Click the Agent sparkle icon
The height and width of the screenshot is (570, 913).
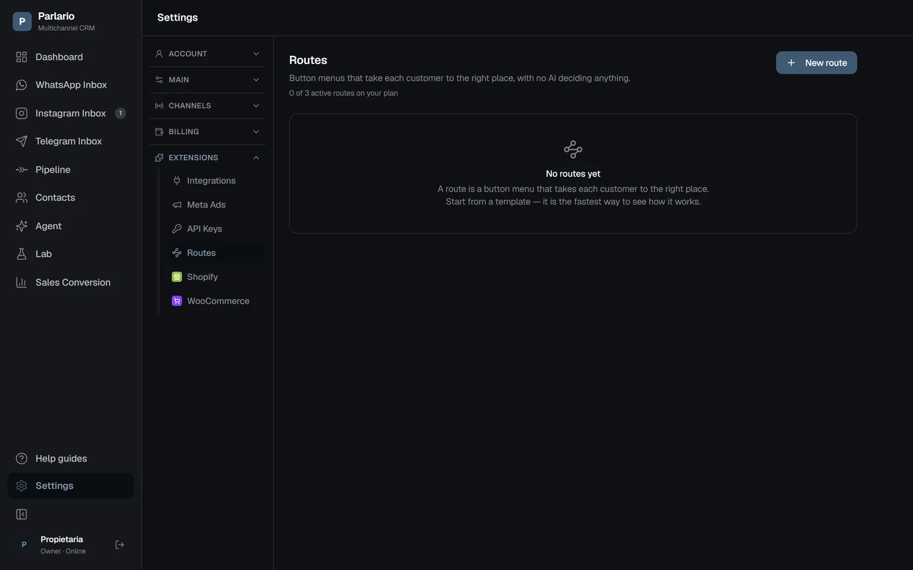pyautogui.click(x=22, y=226)
